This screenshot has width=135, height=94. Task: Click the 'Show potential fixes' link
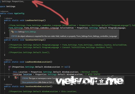(30, 82)
